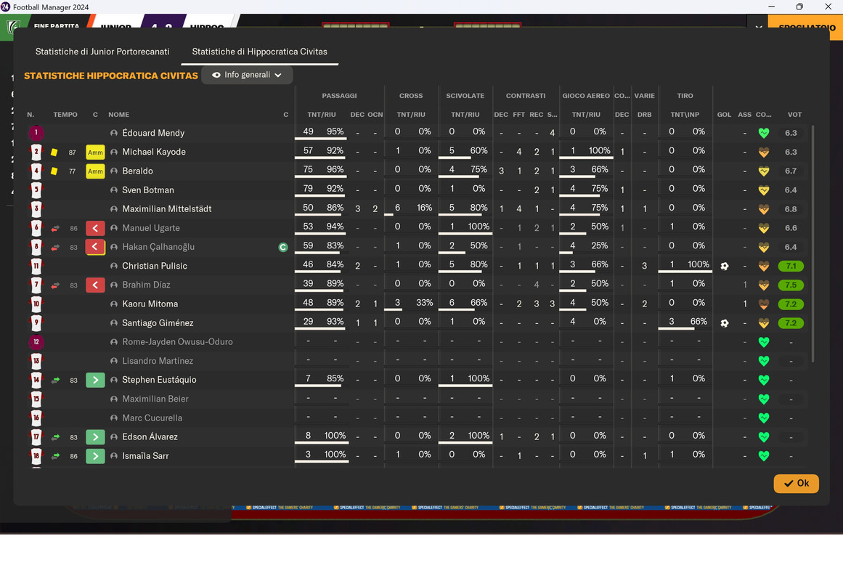
Task: Sort by the GOL column header
Action: (724, 115)
